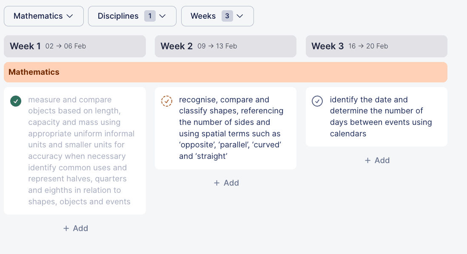Click the Weeks count badge showing 3
Viewport: 467px width, 254px height.
227,16
